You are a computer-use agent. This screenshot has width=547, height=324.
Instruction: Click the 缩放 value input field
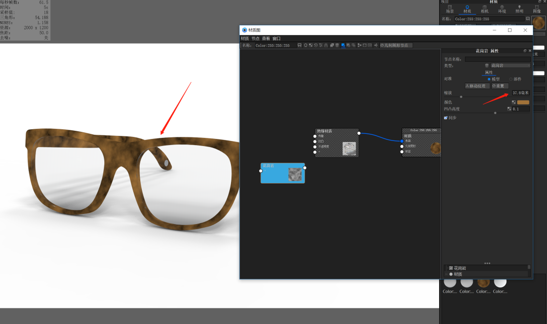point(521,93)
